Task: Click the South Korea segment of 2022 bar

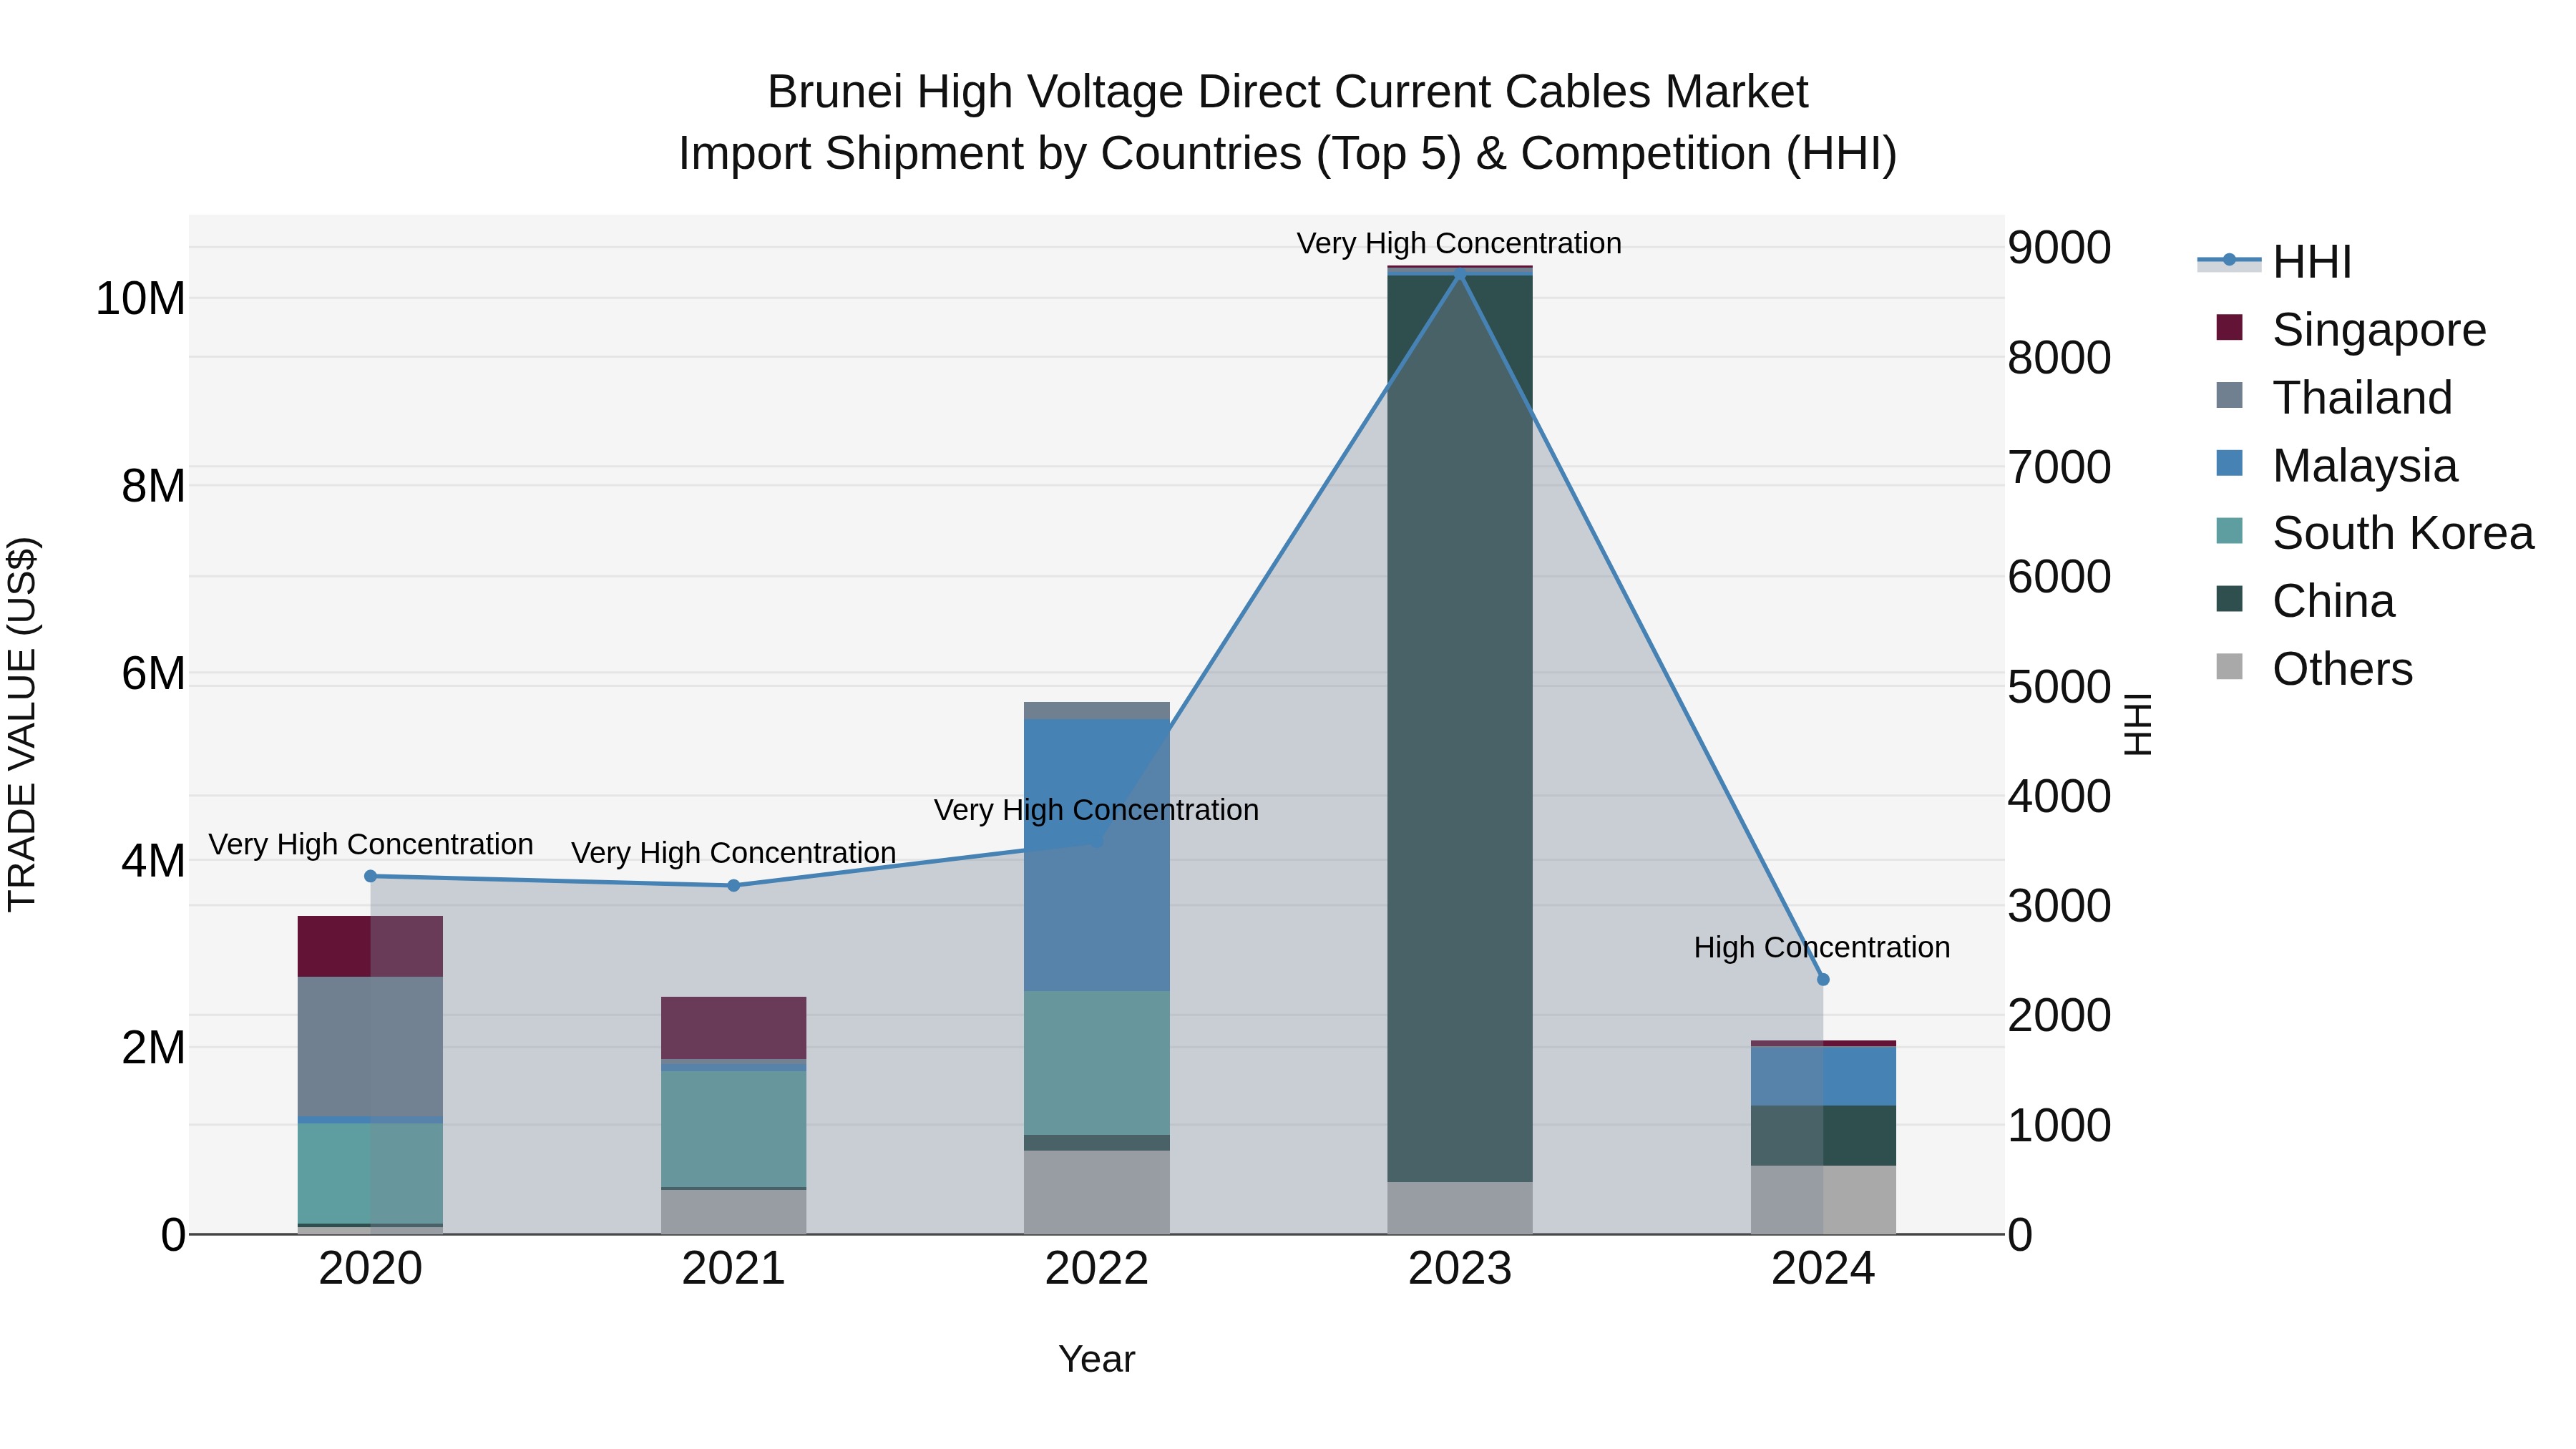Action: point(1097,1063)
